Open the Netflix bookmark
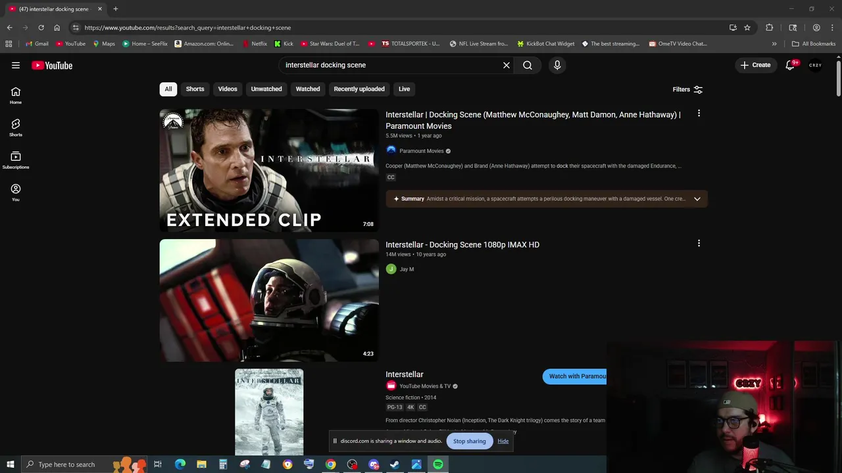The image size is (842, 473). pos(255,44)
